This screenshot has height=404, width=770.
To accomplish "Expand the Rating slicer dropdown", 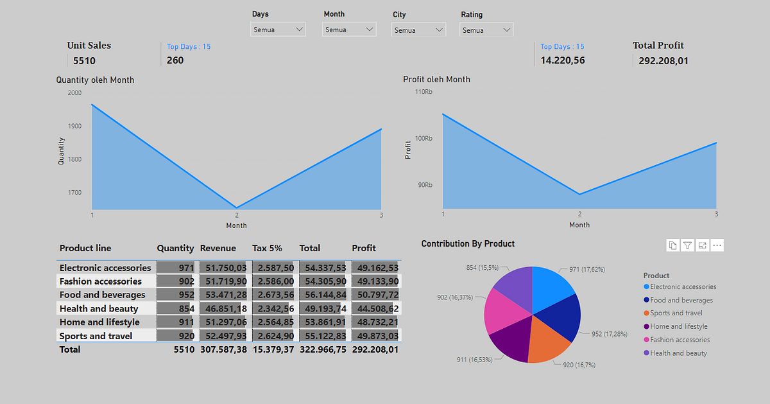I will click(x=486, y=29).
